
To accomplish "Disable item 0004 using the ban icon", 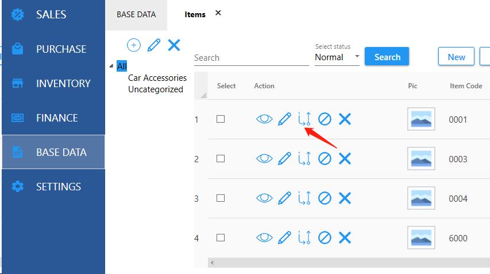I will (x=325, y=198).
